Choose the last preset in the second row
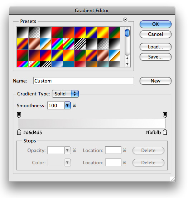 pyautogui.click(x=114, y=44)
